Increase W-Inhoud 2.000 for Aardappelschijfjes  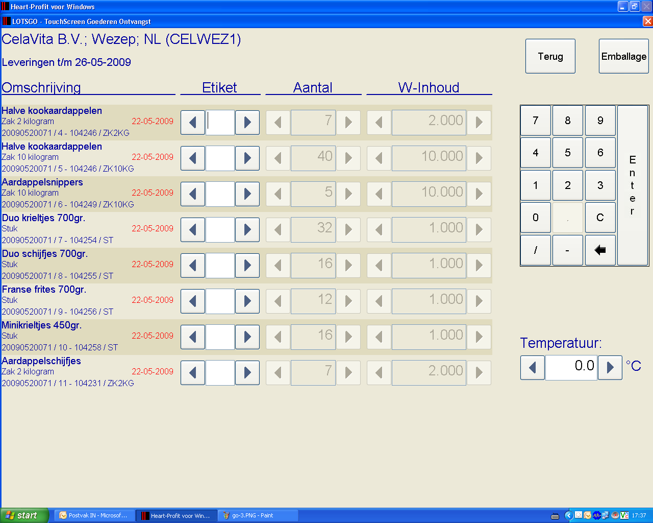pos(479,373)
